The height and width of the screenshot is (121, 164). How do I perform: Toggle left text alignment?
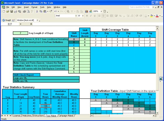click(x=100, y=16)
